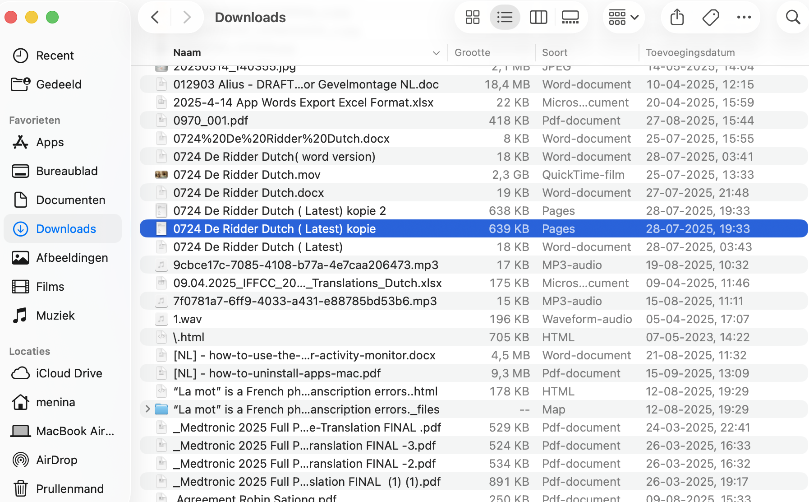Viewport: 809px width, 502px height.
Task: Switch to icon view
Action: point(472,17)
